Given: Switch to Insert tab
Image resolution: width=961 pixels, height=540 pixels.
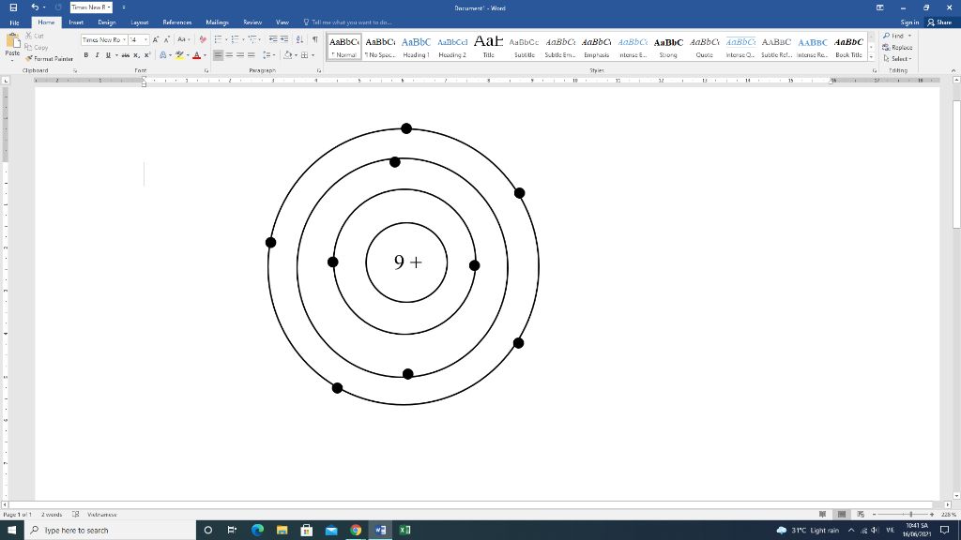Looking at the screenshot, I should [x=76, y=22].
